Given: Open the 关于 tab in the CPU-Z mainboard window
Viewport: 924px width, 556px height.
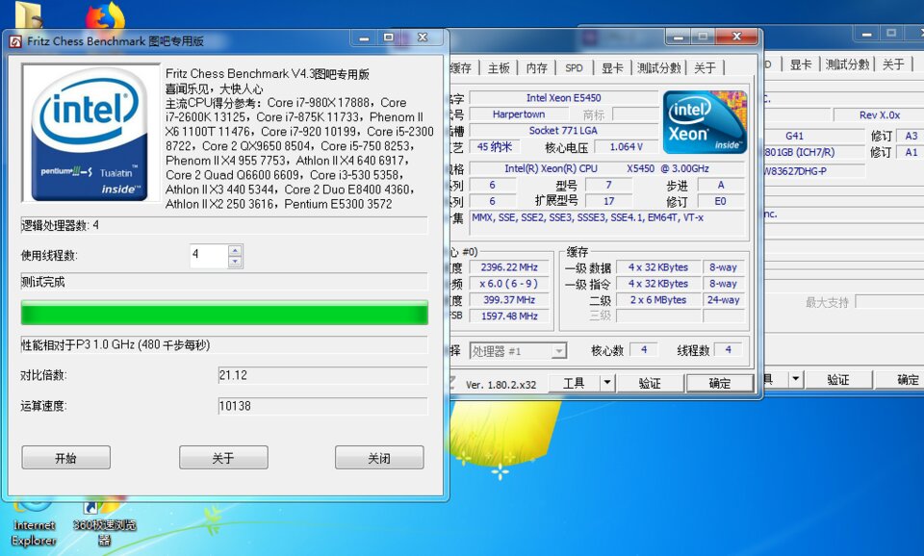Looking at the screenshot, I should click(893, 64).
